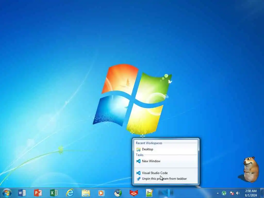Open the Desktop recent workspace
264x198 pixels.
(x=166, y=149)
